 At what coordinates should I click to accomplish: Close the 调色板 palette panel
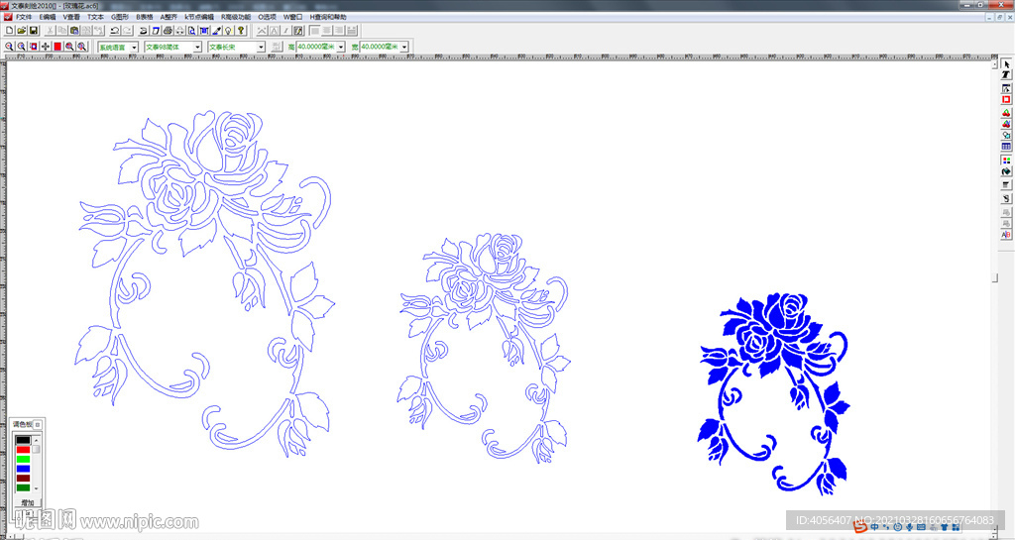39,424
